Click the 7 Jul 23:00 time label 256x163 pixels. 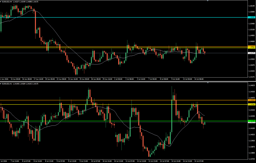click(15, 161)
